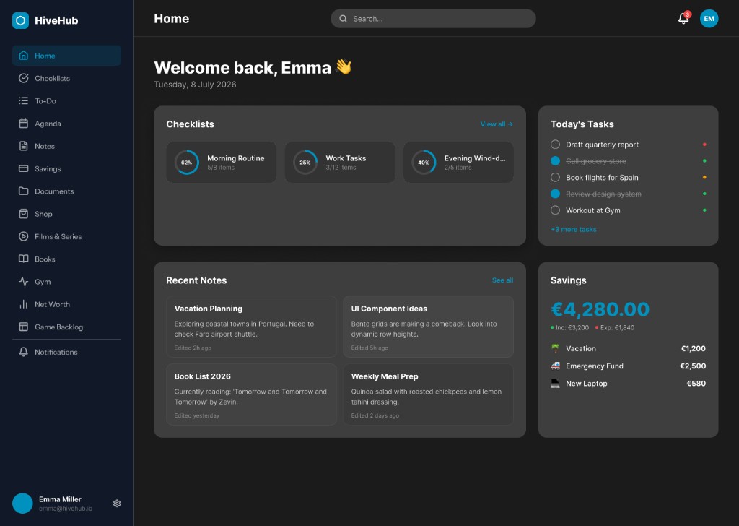The height and width of the screenshot is (526, 739).
Task: Open the Game Backlog section label
Action: pyautogui.click(x=59, y=327)
